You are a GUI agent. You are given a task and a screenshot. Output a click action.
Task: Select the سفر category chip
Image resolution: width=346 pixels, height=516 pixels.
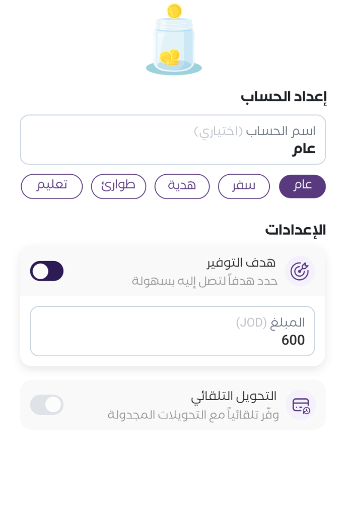coord(244,186)
